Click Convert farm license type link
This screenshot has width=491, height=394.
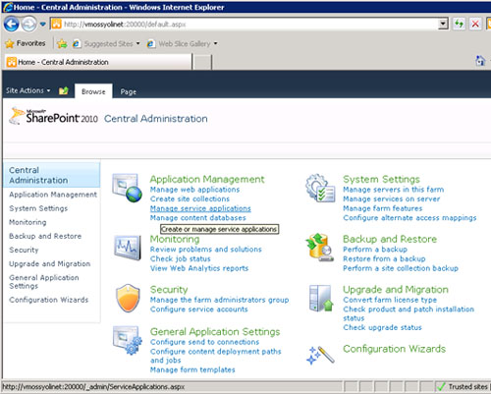click(390, 300)
